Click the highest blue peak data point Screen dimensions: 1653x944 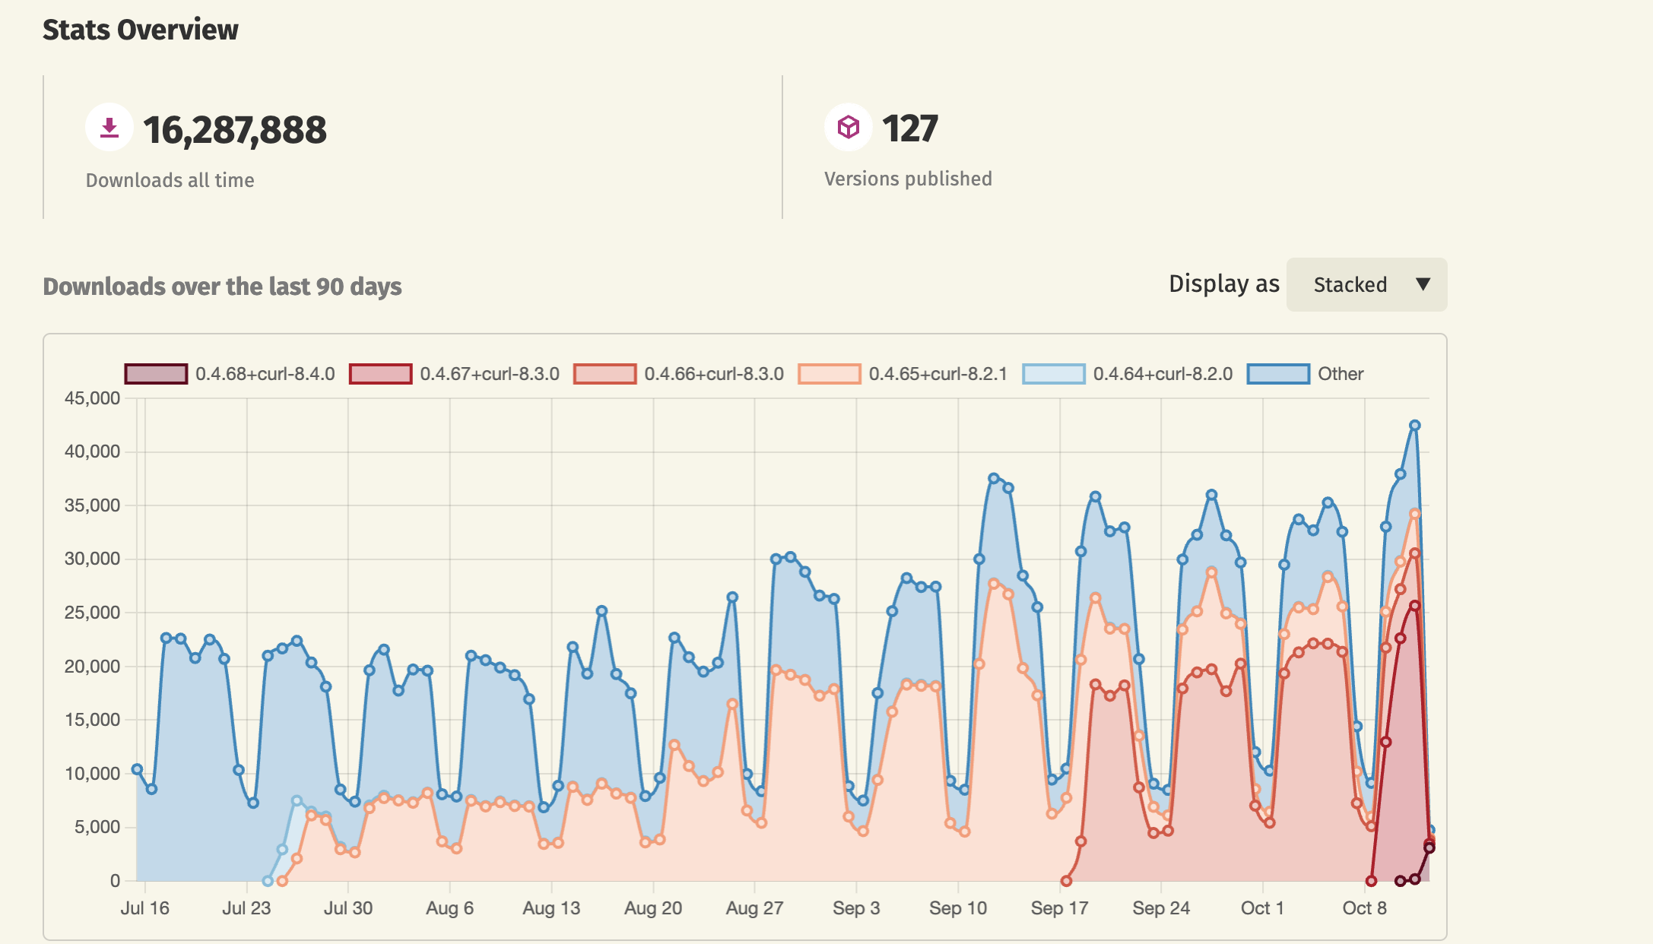[x=1414, y=426]
